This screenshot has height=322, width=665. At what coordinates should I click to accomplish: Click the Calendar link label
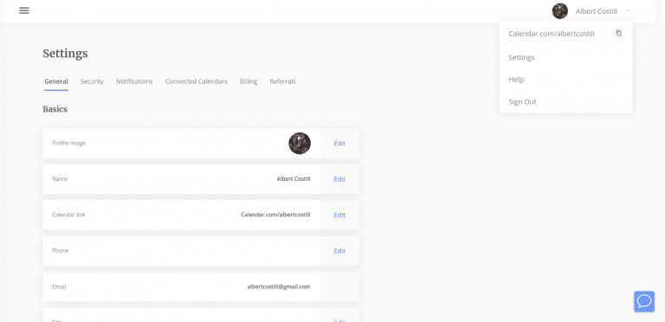pyautogui.click(x=68, y=215)
